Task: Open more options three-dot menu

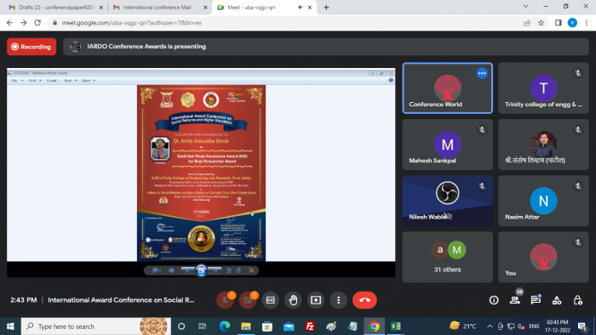Action: point(338,300)
